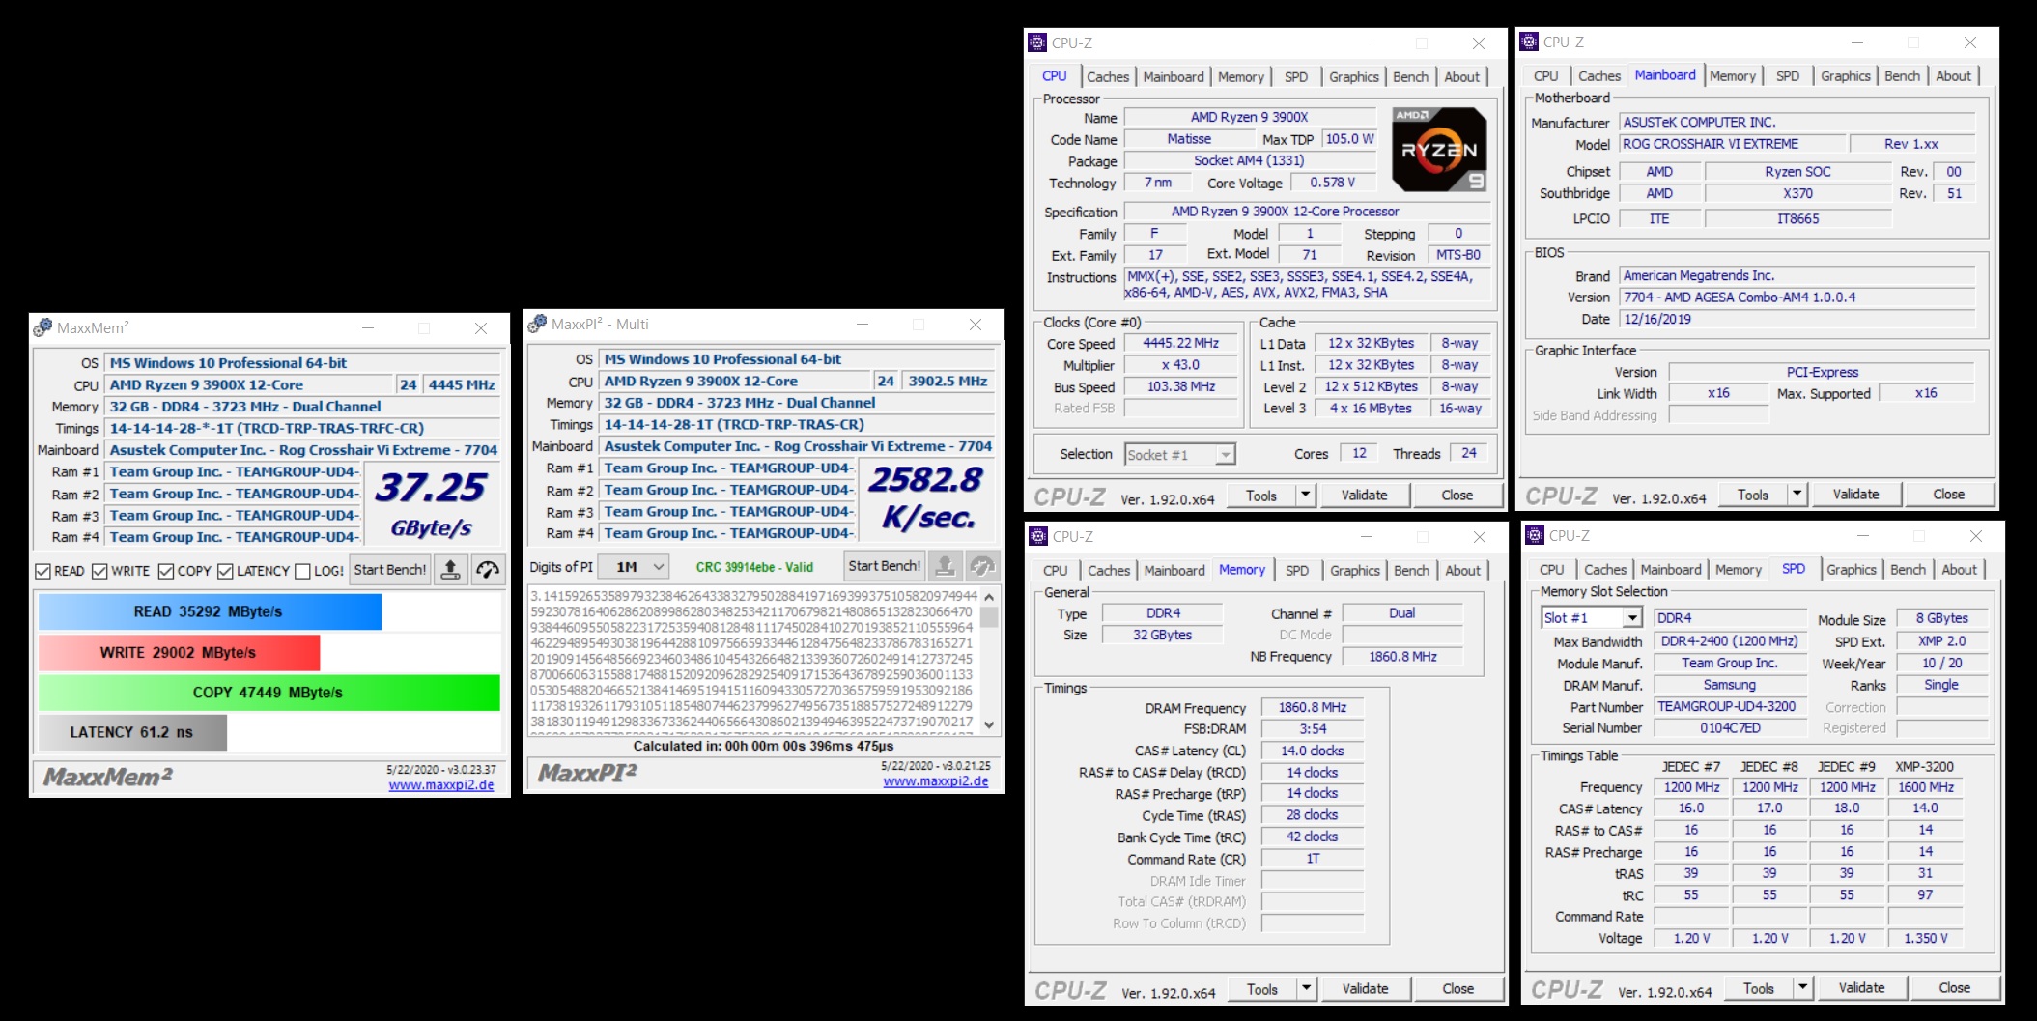
Task: Click the NB Frequency 1860.8 MHz field
Action: point(1402,656)
